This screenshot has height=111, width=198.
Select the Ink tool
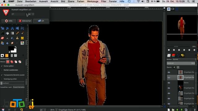12,38
